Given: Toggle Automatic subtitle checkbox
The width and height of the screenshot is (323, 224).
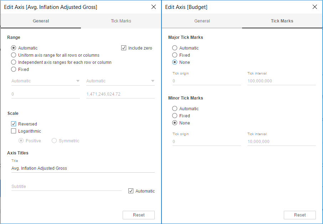Looking at the screenshot, I should (131, 191).
